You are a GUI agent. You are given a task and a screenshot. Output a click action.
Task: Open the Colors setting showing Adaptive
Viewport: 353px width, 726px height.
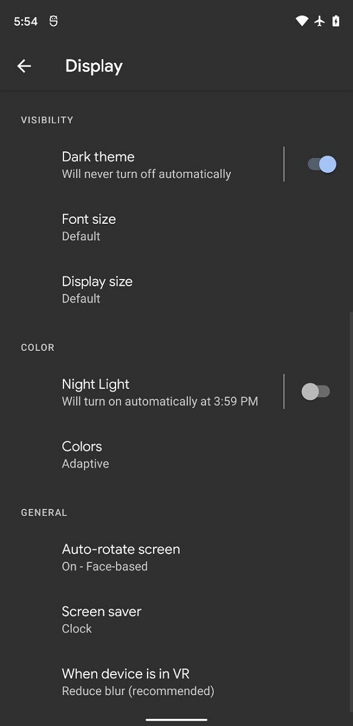click(x=176, y=454)
